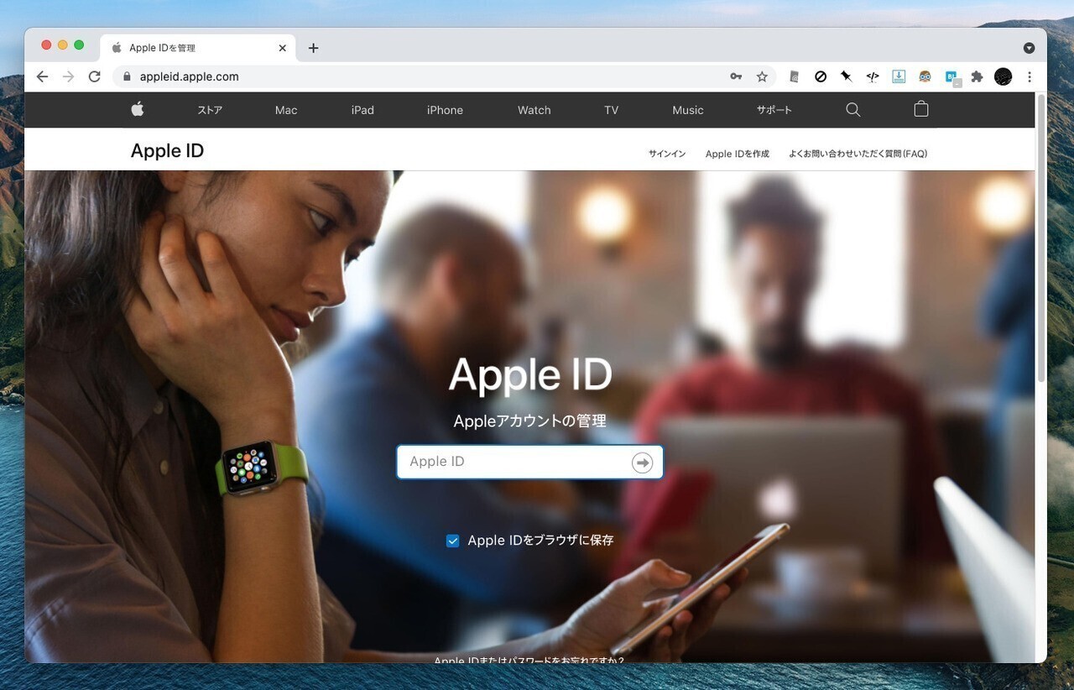
Task: Open the search magnifier in Apple nav bar
Action: (x=853, y=109)
